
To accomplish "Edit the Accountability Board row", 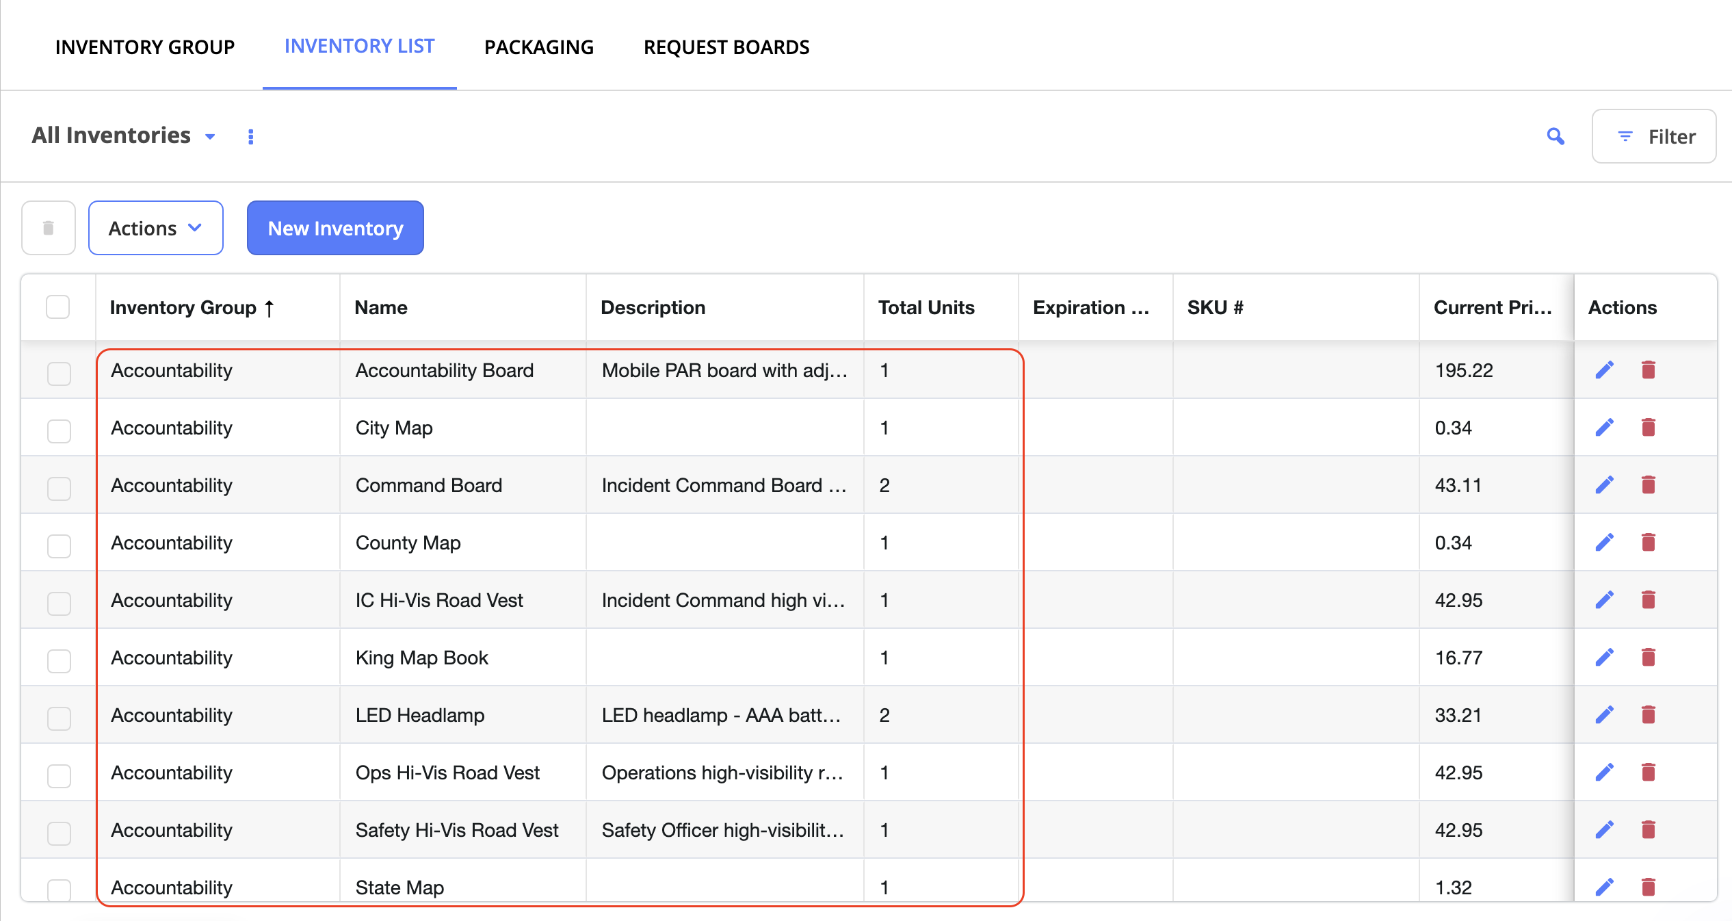I will tap(1605, 370).
